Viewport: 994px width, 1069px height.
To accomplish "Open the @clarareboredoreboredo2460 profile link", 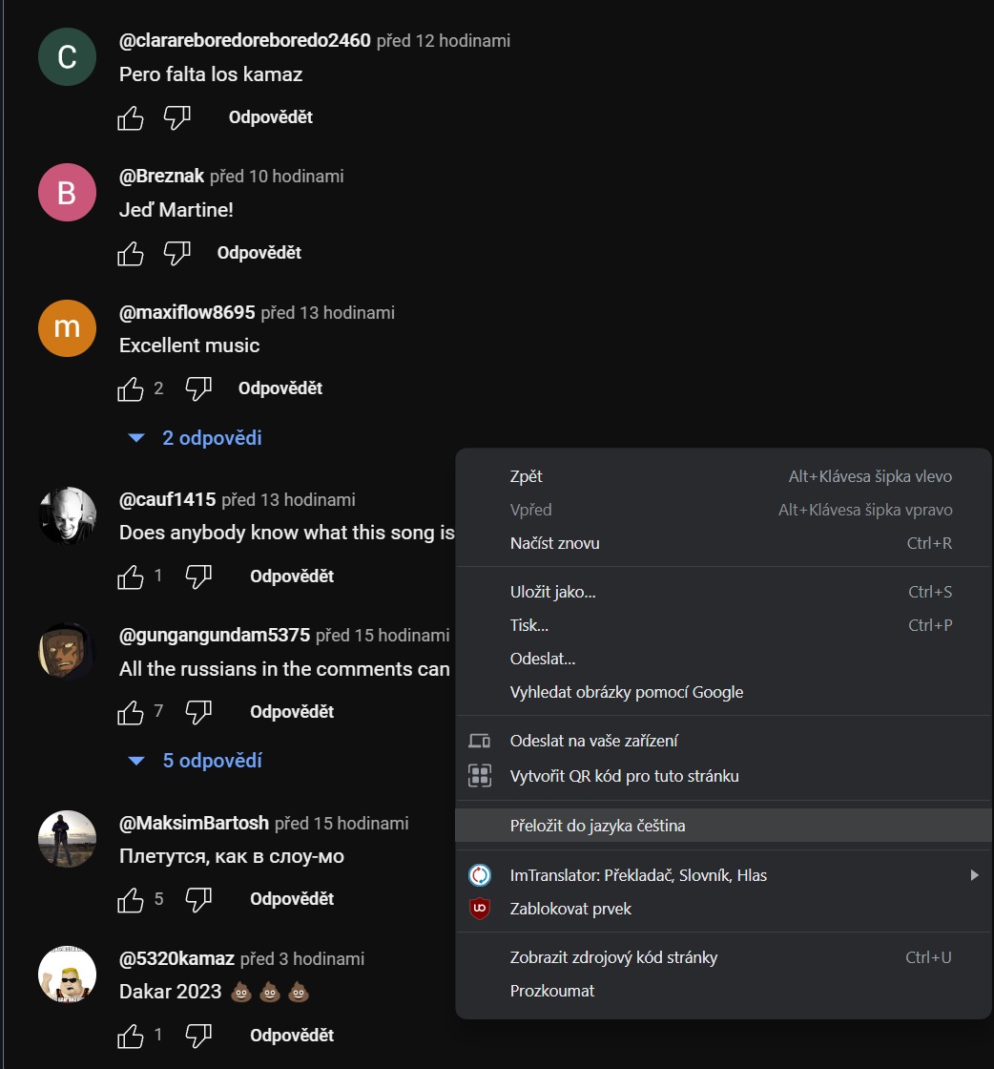I will coord(244,41).
